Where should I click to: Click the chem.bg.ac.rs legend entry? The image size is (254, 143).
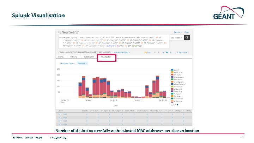(177, 82)
